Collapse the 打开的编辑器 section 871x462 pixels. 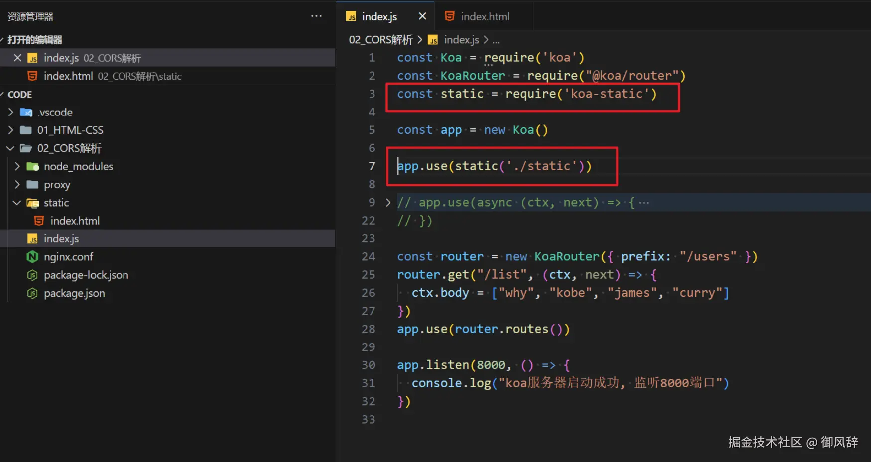click(x=2, y=40)
